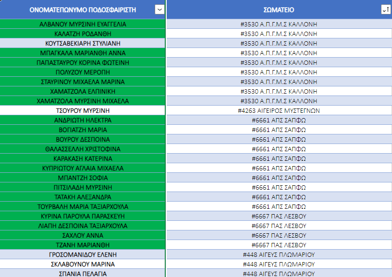Click ΠΑΣ ΛΕΣΒΟΥ cell in ΤΖΑΝΗ ΜΑΡΙΑΝΘΗ row
The image size is (392, 277).
click(279, 245)
